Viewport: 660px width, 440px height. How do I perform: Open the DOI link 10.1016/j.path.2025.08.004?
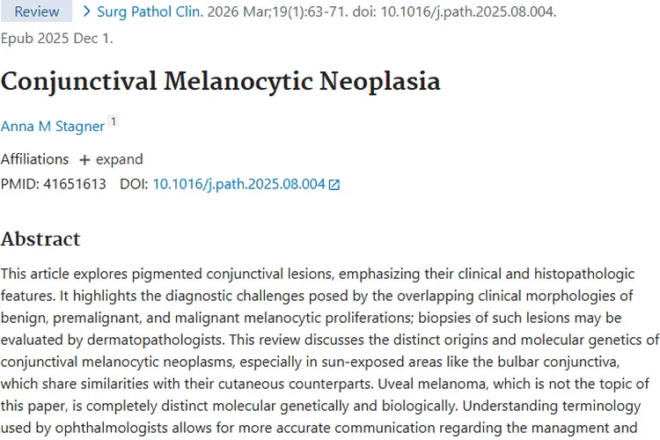[x=239, y=184]
